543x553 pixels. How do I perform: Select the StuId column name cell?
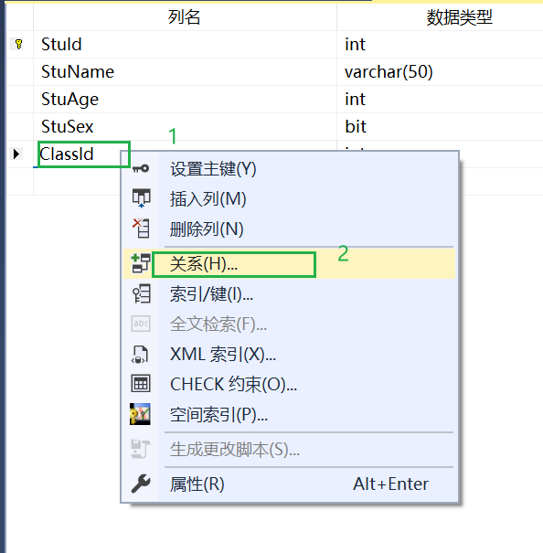pyautogui.click(x=185, y=45)
